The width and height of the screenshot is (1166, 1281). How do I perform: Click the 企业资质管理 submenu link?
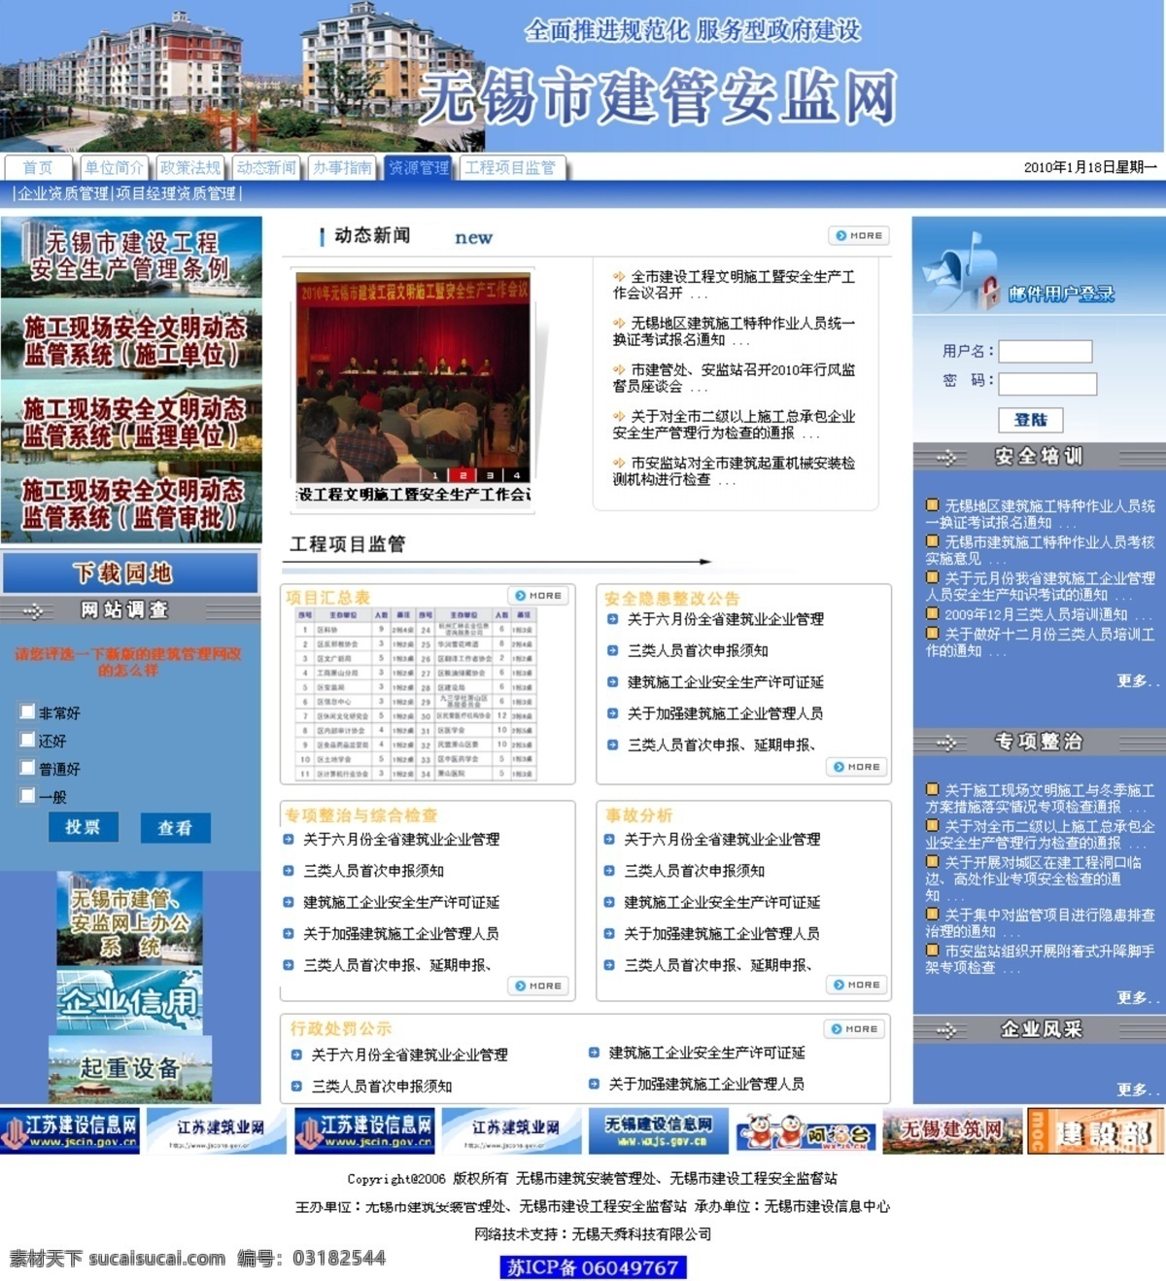tap(63, 193)
